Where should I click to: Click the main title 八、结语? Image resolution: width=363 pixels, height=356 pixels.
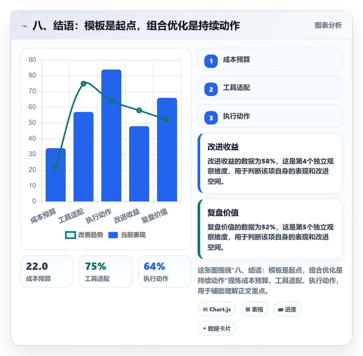click(136, 26)
